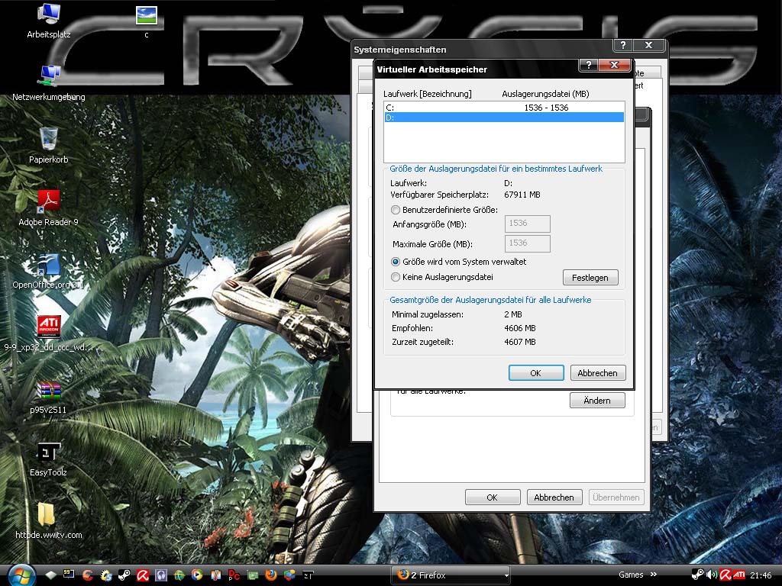
Task: Select the Benutzerdefinierte Größe radio option
Action: coord(445,210)
